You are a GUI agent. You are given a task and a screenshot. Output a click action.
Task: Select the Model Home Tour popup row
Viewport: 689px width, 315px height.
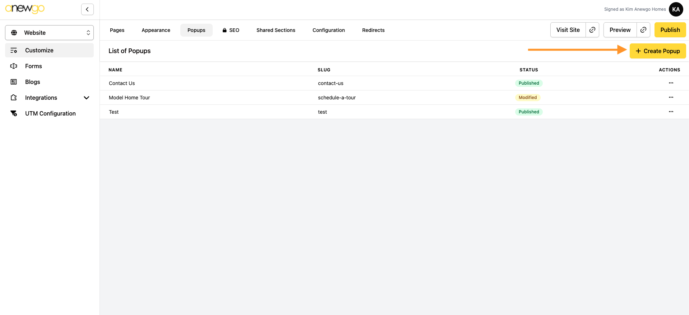[129, 98]
